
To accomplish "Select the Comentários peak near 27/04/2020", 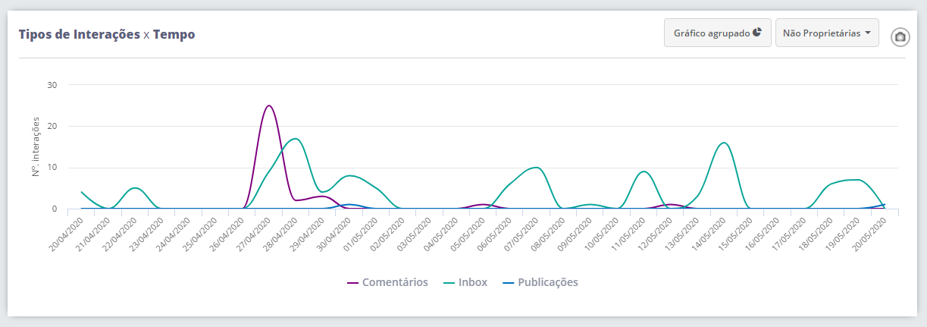I will pos(268,105).
